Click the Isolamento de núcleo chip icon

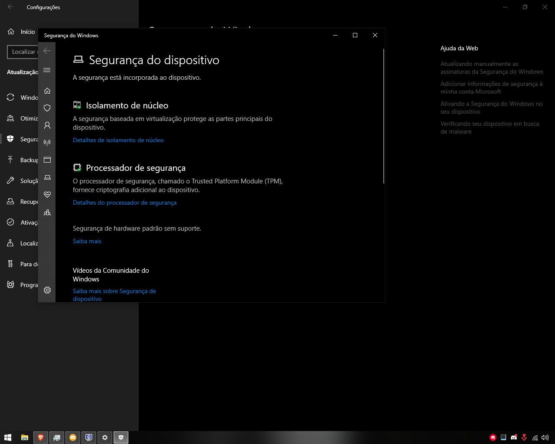[x=77, y=105]
